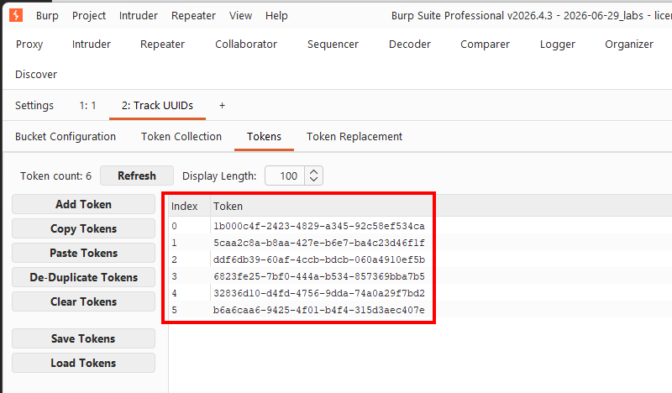Image resolution: width=672 pixels, height=393 pixels.
Task: Switch to the Discover tab
Action: point(36,75)
